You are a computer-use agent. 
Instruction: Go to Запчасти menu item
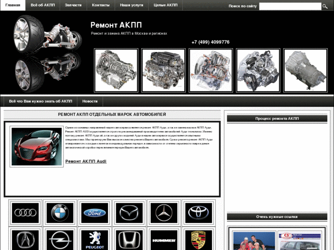click(x=73, y=5)
